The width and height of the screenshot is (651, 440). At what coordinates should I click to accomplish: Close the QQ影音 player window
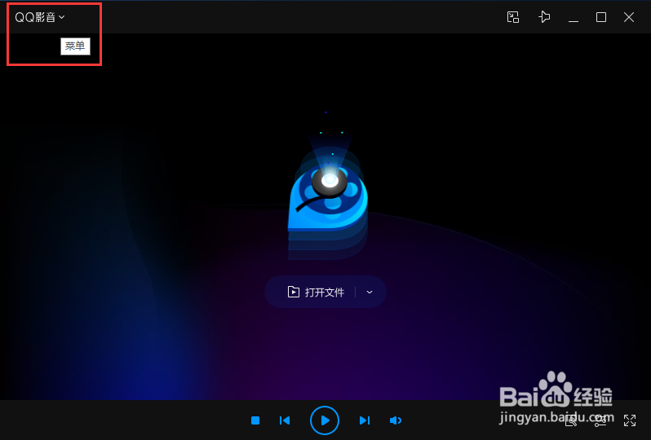click(629, 17)
